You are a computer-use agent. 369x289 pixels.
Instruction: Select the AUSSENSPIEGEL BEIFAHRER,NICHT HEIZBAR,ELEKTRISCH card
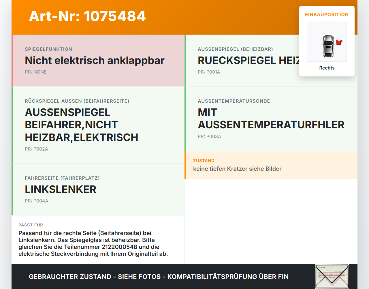click(98, 125)
